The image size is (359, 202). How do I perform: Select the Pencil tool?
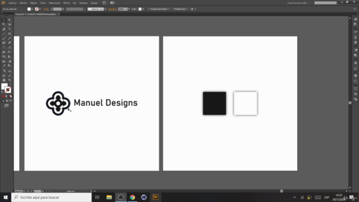10,38
